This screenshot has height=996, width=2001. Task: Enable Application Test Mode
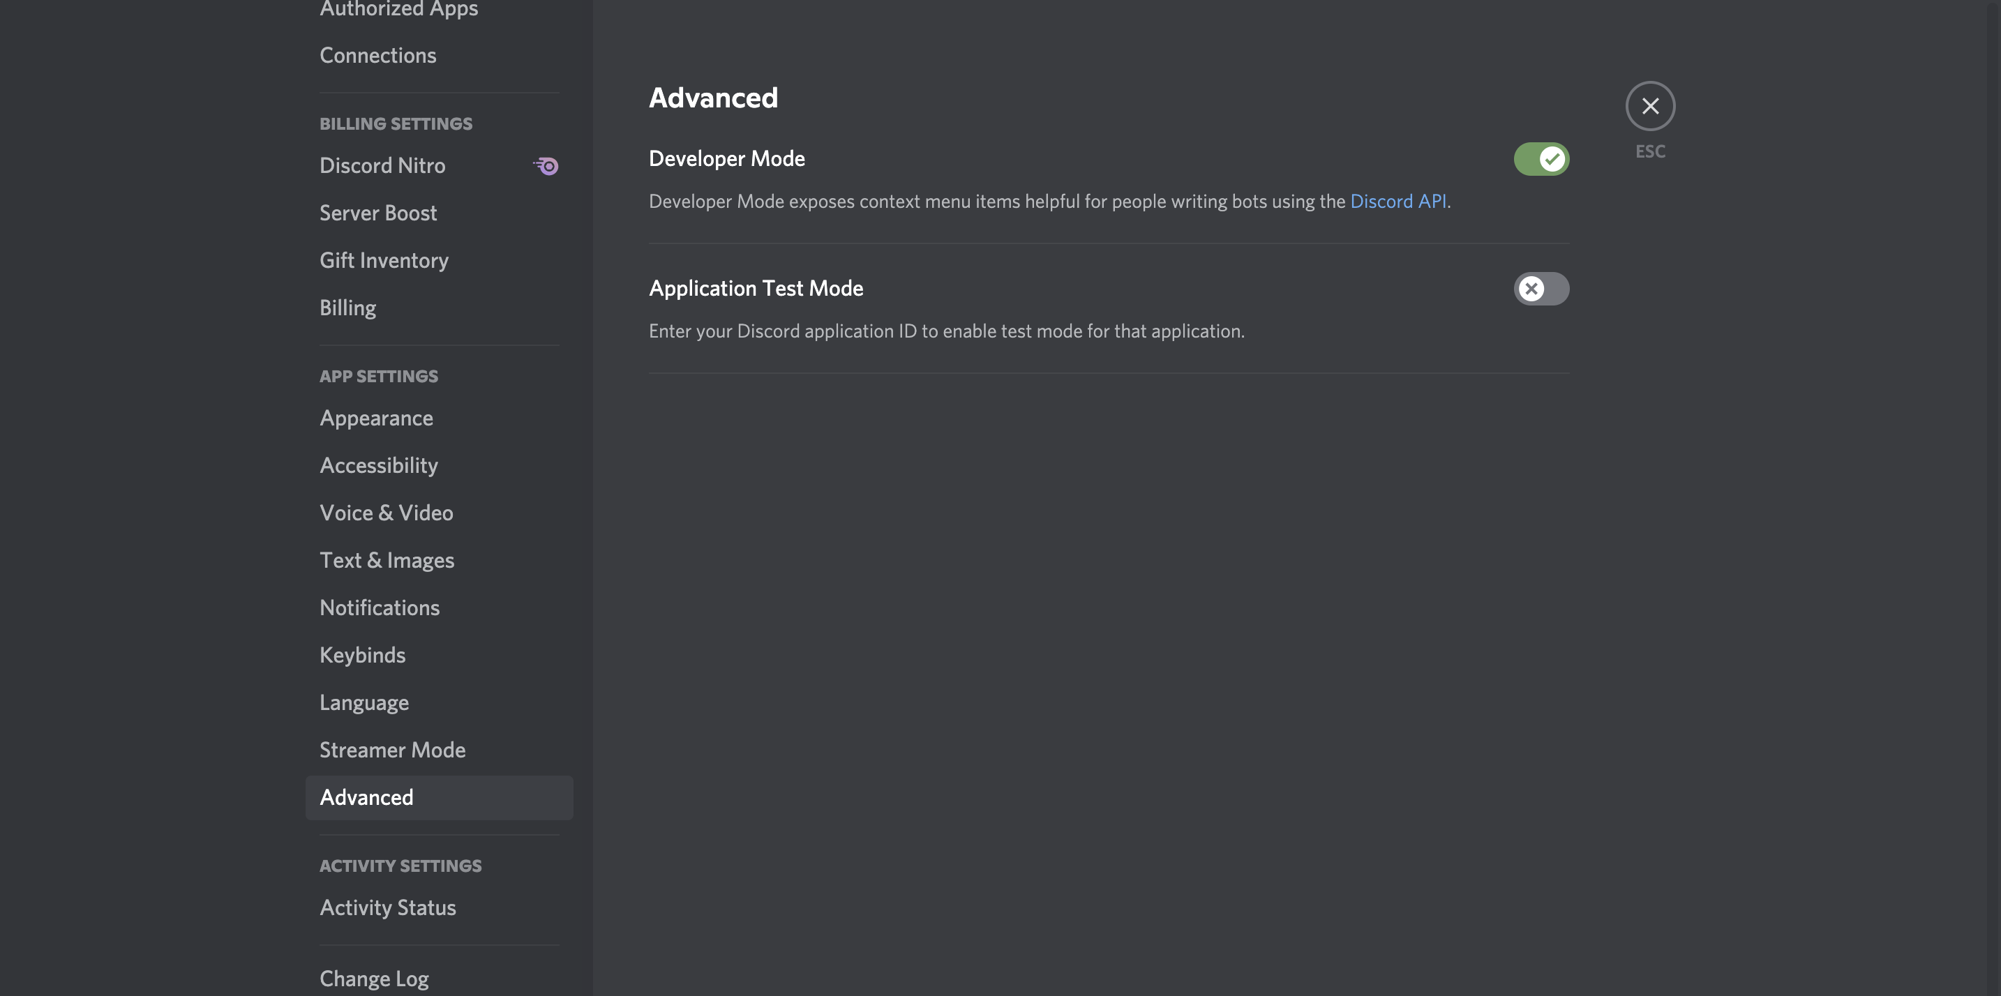1541,289
